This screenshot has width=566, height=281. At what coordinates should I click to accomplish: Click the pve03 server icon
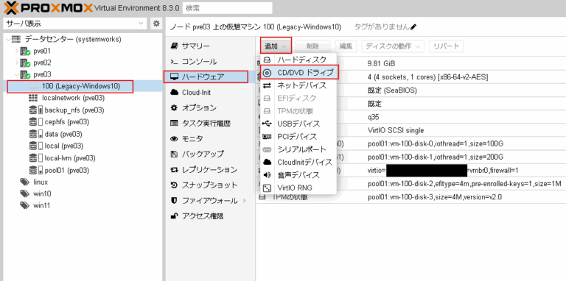pos(25,75)
